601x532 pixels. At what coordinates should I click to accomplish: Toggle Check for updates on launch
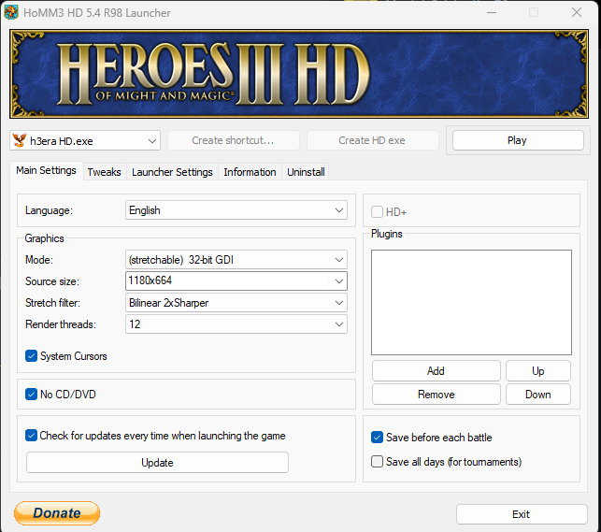pyautogui.click(x=32, y=436)
